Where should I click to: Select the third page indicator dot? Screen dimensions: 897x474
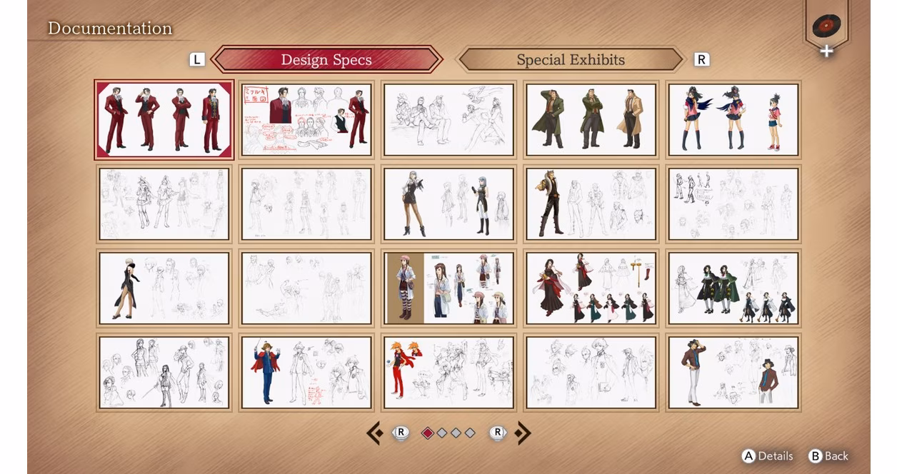point(456,433)
